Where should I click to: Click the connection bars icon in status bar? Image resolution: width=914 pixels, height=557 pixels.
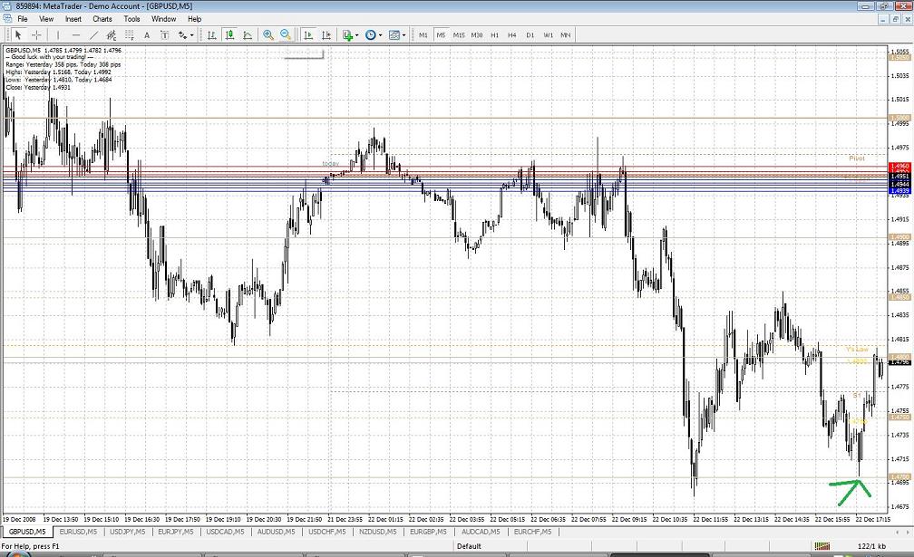click(822, 546)
